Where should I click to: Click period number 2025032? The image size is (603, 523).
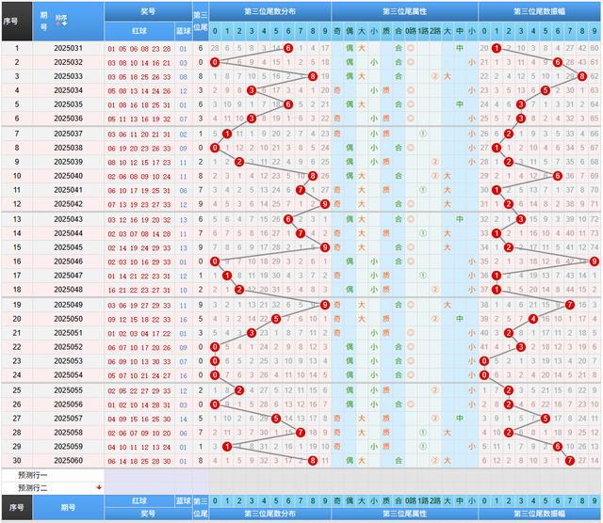(x=68, y=62)
